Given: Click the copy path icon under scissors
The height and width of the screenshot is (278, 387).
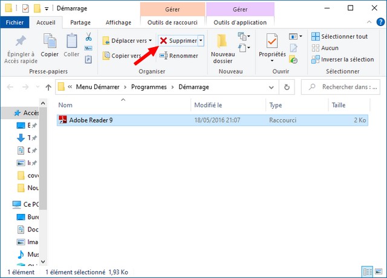Looking at the screenshot, I should 88,48.
